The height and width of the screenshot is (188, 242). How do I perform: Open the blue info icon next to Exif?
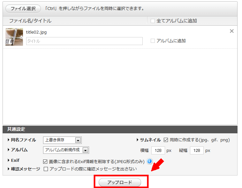149,161
